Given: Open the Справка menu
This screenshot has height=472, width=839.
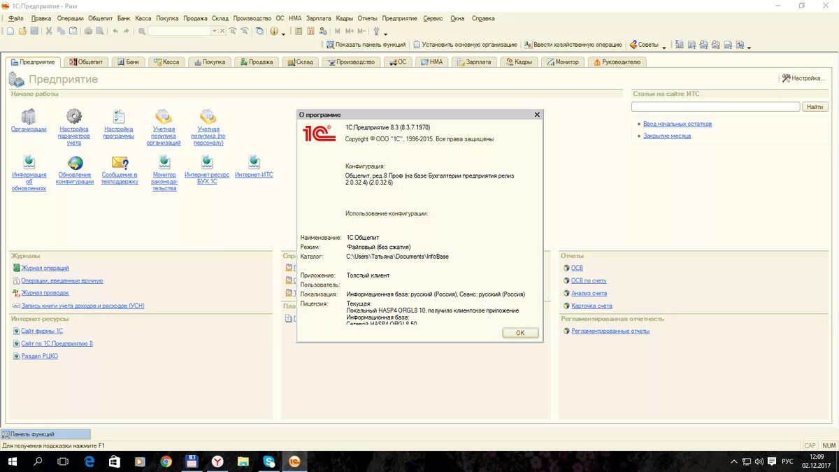Looking at the screenshot, I should (x=483, y=18).
